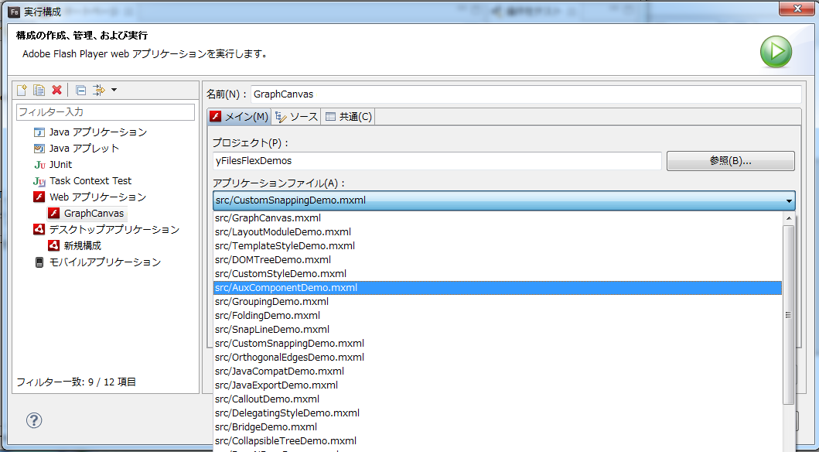Viewport: 819px width, 452px height.
Task: Select Java アプリケーション in the tree
Action: (x=98, y=132)
